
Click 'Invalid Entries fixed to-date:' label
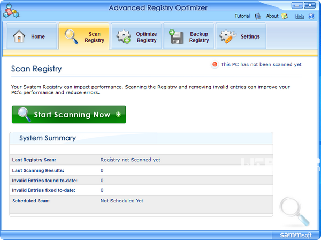(x=44, y=190)
